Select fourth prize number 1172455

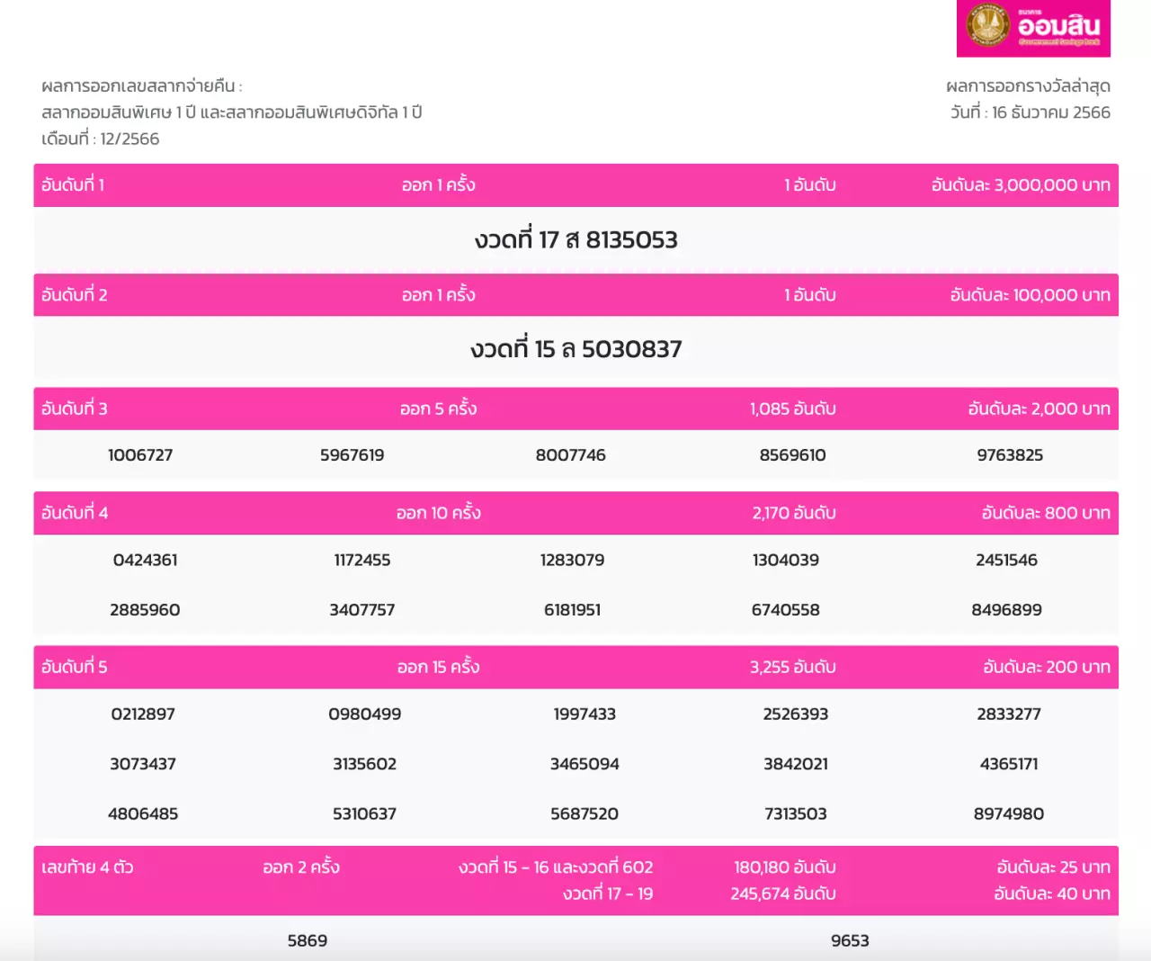pos(362,560)
